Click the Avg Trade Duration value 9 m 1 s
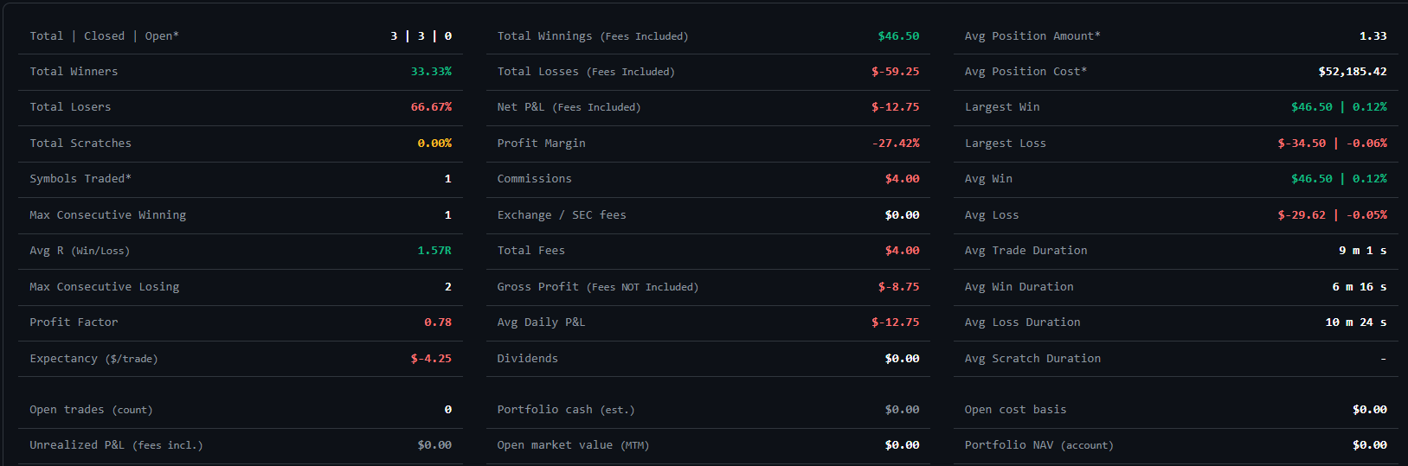This screenshot has width=1408, height=466. [1362, 251]
